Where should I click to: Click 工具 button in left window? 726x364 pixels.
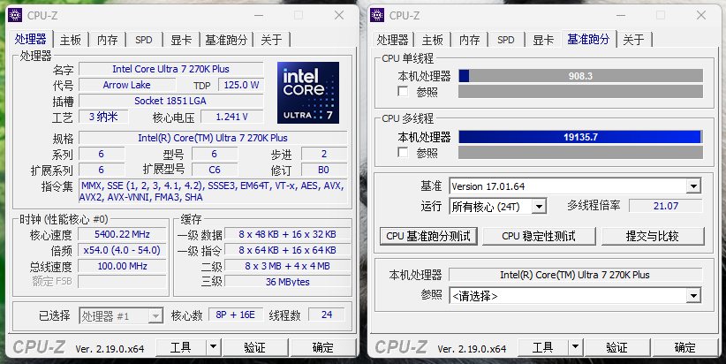coord(180,347)
